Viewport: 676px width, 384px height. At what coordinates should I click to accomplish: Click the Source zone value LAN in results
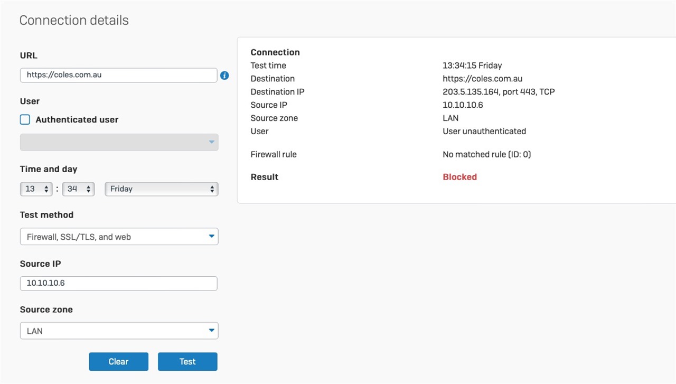pyautogui.click(x=450, y=118)
